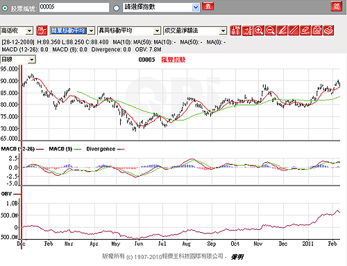This screenshot has width=347, height=266.
Task: Click the Nov label on time axis
Action: 258,244
